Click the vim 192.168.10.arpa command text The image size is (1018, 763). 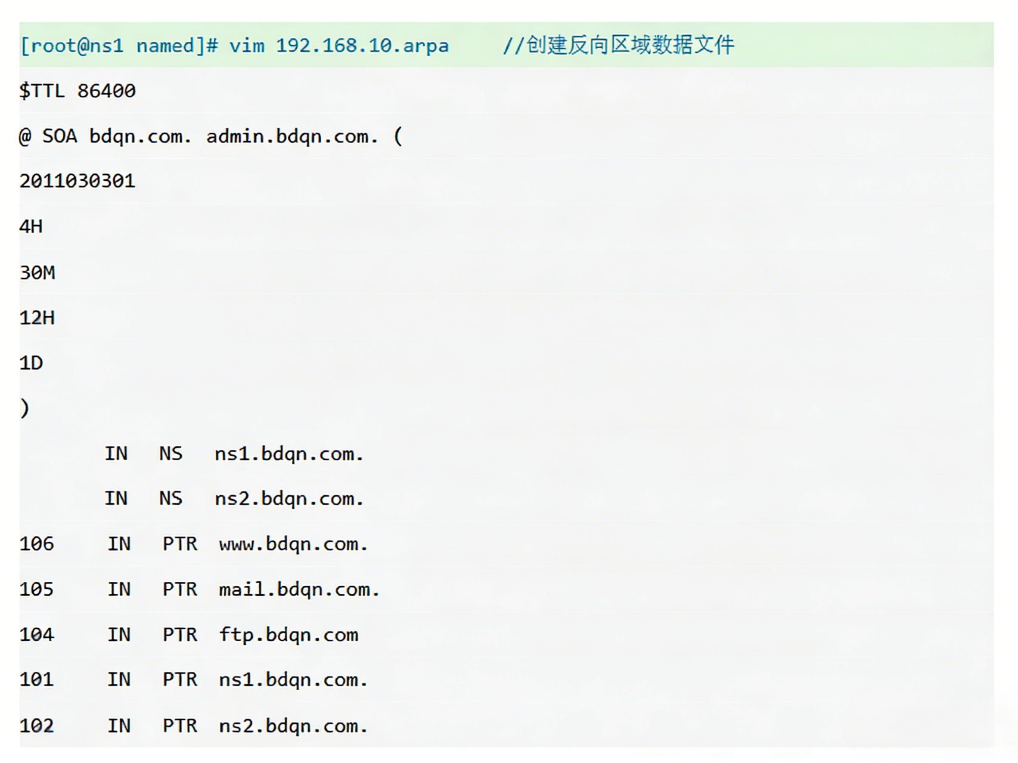pyautogui.click(x=339, y=46)
